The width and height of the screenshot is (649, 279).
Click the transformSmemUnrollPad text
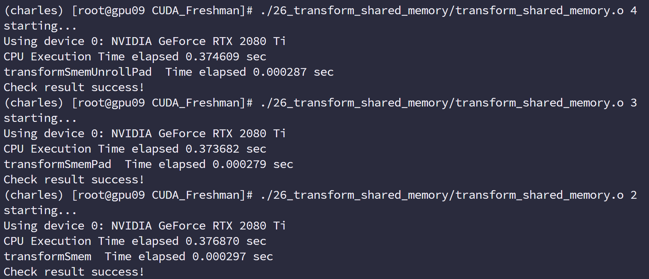[78, 72]
